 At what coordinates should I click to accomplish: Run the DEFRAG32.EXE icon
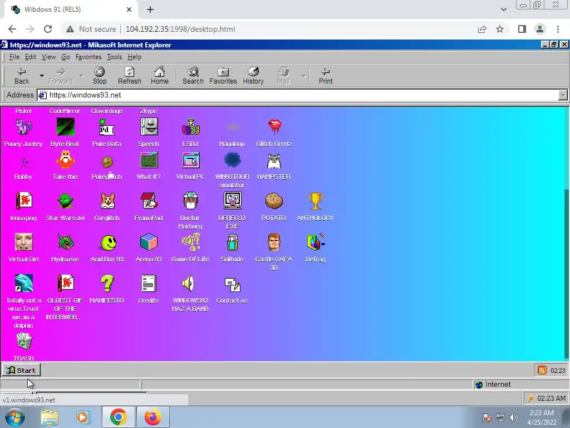232,201
